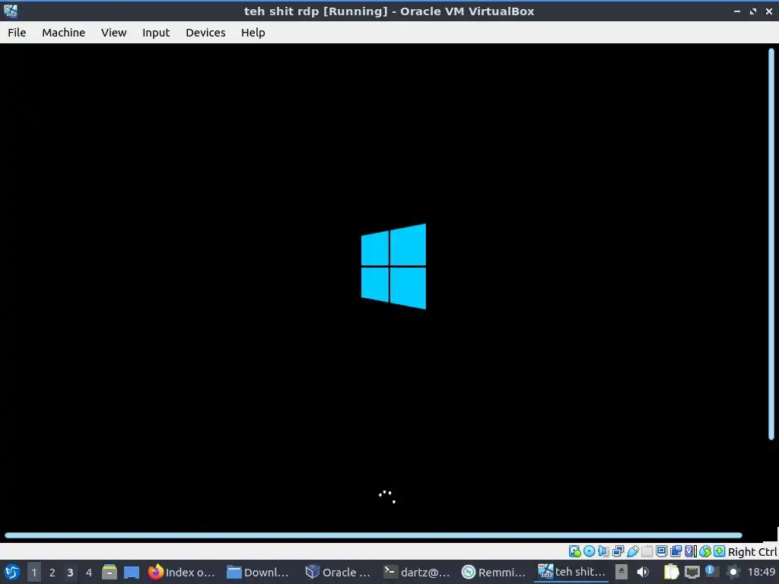Click the VirtualBox window title bar icon
The height and width of the screenshot is (584, 779).
click(11, 11)
